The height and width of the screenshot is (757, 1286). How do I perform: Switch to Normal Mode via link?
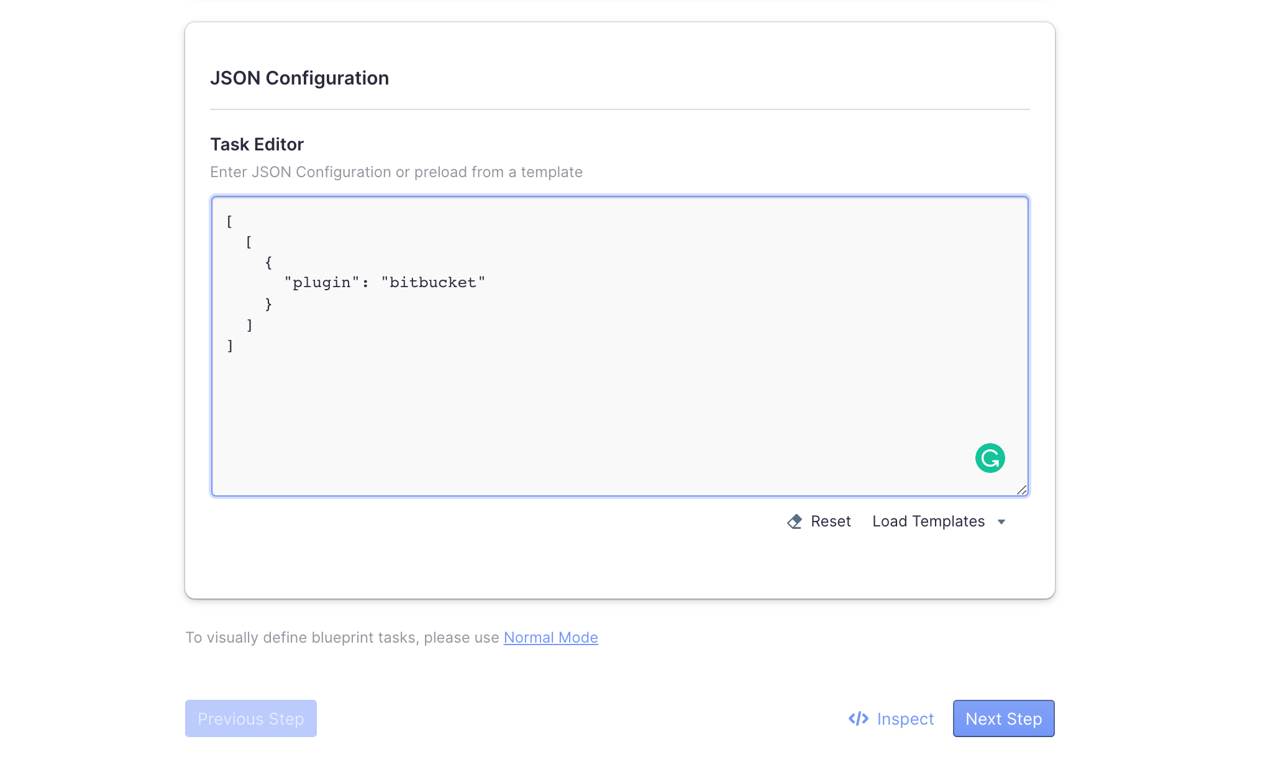(550, 638)
